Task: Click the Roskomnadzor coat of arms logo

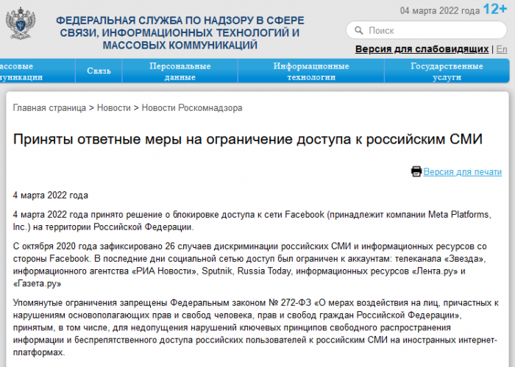Action: click(21, 24)
